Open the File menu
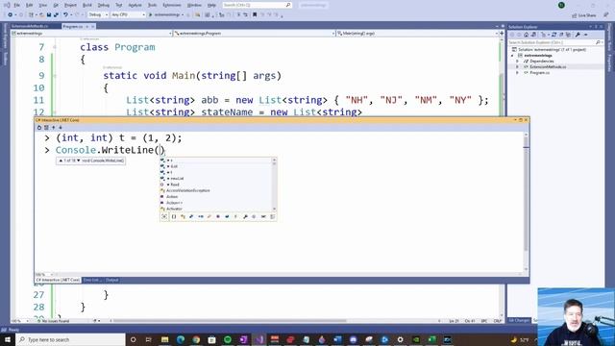Screen dimensions: 615x346 (16, 5)
